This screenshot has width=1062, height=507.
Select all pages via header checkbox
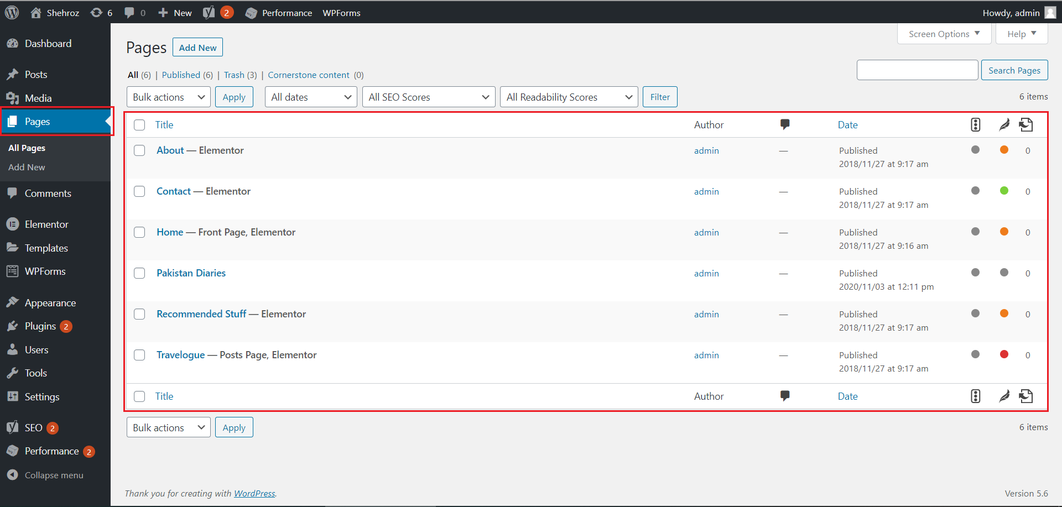139,125
